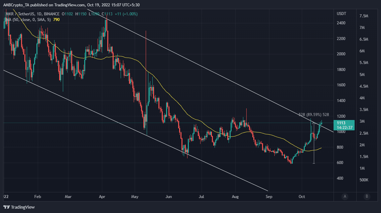The image size is (381, 213).
Task: Click the MA value 790
Action: tap(56, 20)
